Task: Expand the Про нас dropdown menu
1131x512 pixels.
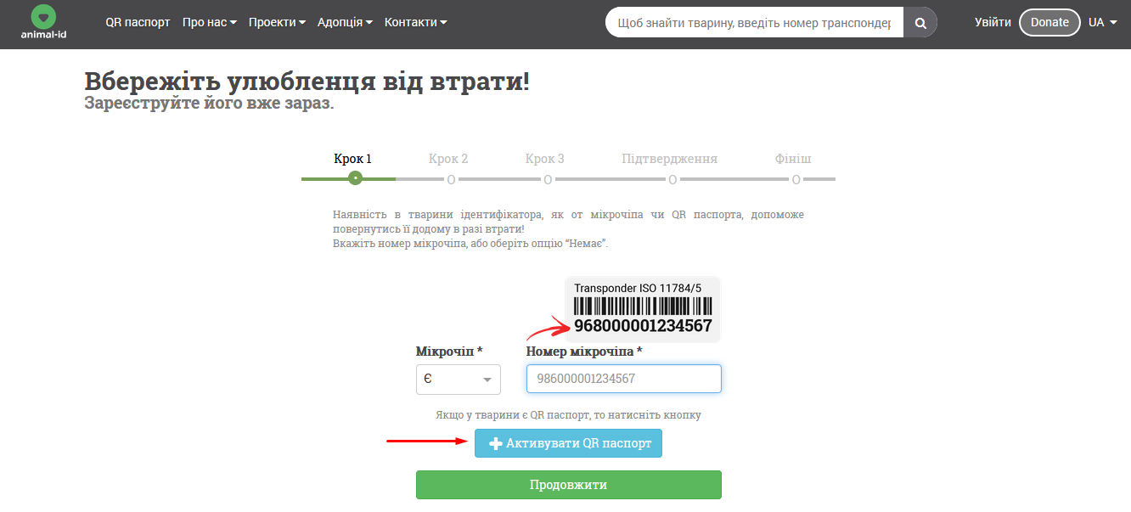Action: point(209,23)
